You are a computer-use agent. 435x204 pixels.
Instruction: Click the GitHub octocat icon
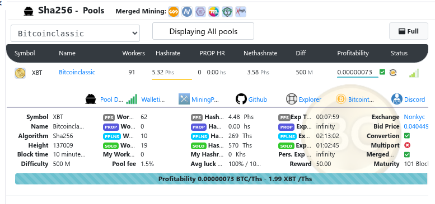(241, 99)
